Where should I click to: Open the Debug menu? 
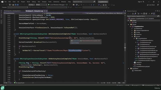[34, 2]
